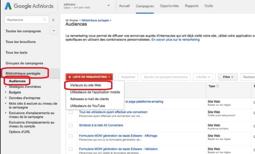Expand Stratégies d'enchères in the sidebar
This screenshot has width=255, height=154.
pos(6,87)
